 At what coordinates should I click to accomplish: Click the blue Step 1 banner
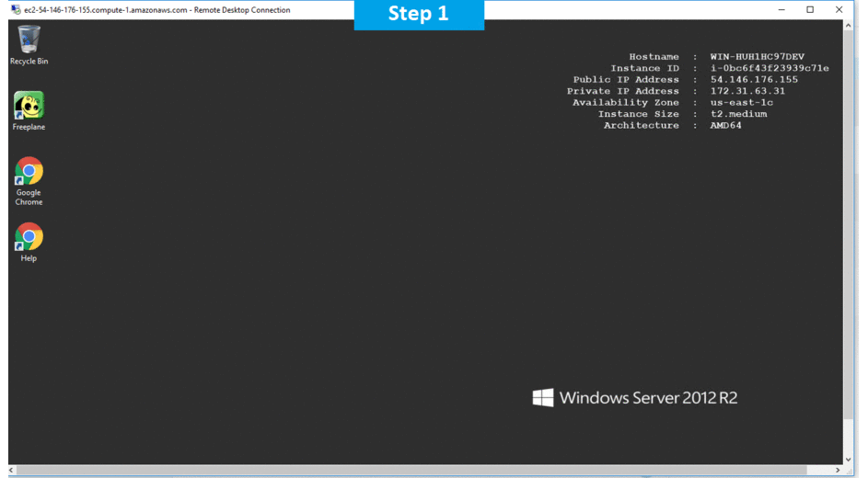[419, 15]
